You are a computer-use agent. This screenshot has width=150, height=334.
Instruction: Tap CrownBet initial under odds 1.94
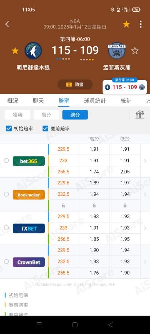[x=125, y=250]
